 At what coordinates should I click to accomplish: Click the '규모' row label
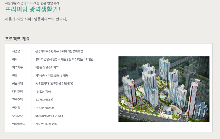(x=15, y=75)
